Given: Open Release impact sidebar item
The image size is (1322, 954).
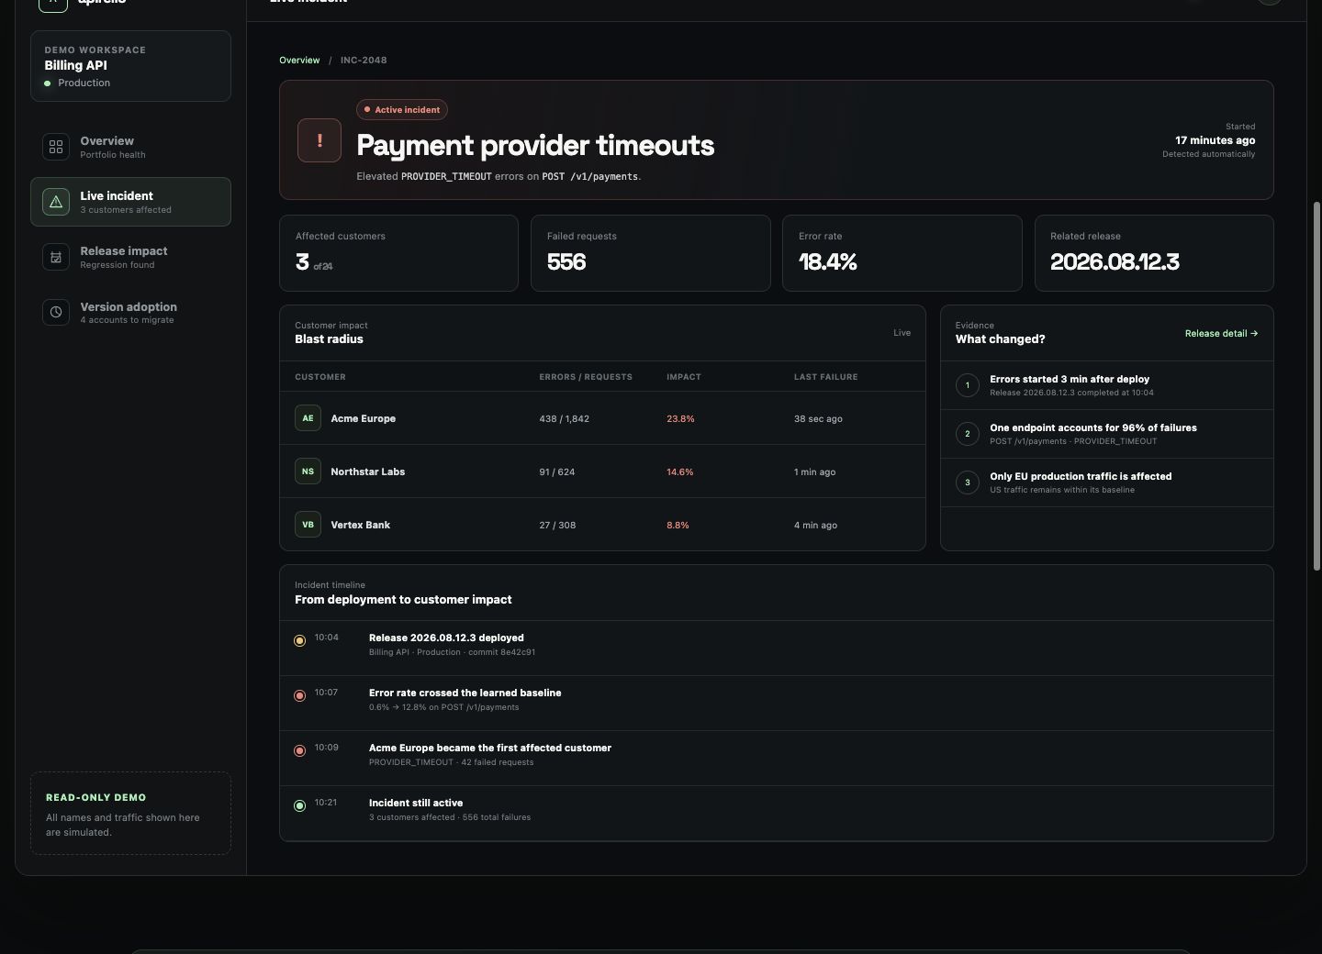Looking at the screenshot, I should (x=130, y=257).
